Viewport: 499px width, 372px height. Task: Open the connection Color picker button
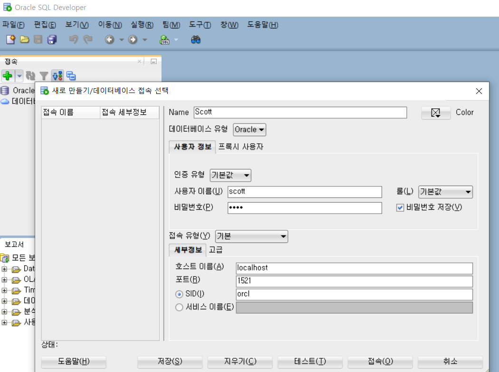[x=436, y=113]
